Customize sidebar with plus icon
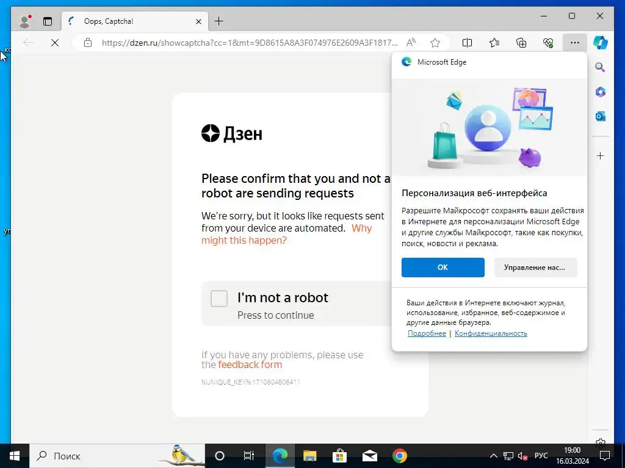 pos(601,155)
